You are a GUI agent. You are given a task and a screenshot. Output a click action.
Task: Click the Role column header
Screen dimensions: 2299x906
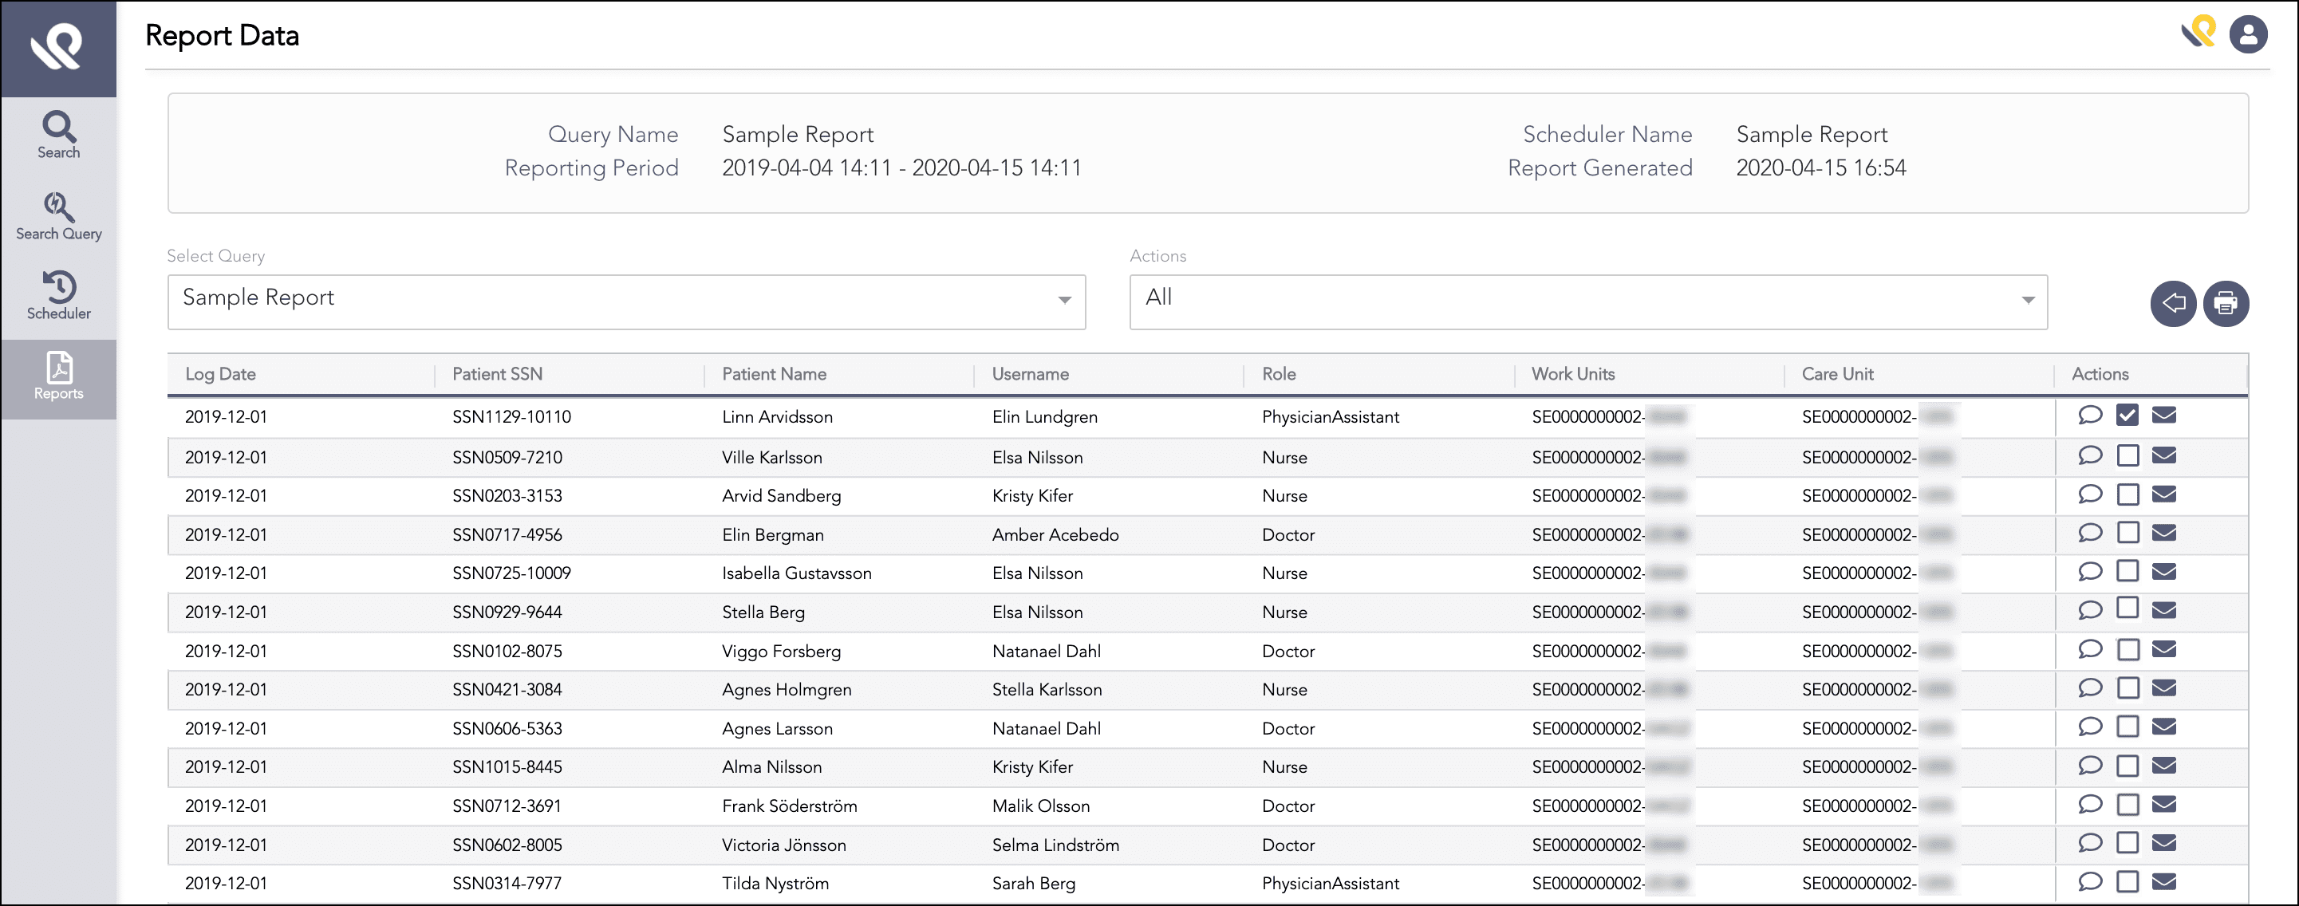tap(1278, 373)
